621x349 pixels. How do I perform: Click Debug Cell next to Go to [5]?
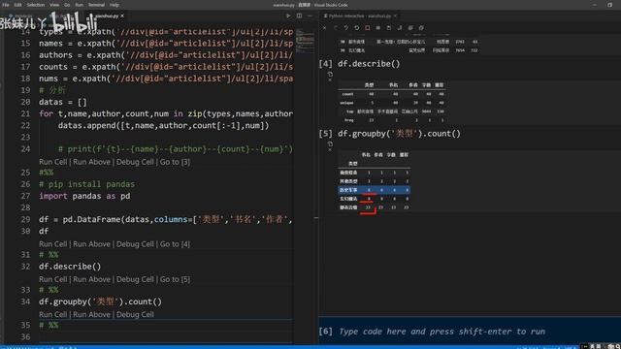click(x=135, y=279)
